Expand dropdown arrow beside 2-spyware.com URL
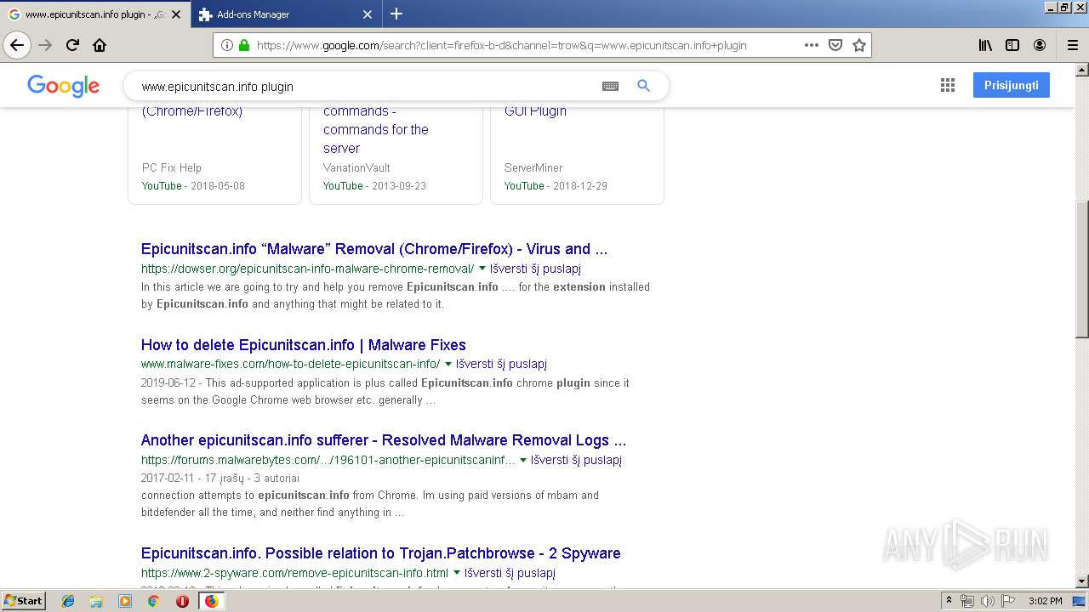This screenshot has height=612, width=1089. click(x=457, y=573)
